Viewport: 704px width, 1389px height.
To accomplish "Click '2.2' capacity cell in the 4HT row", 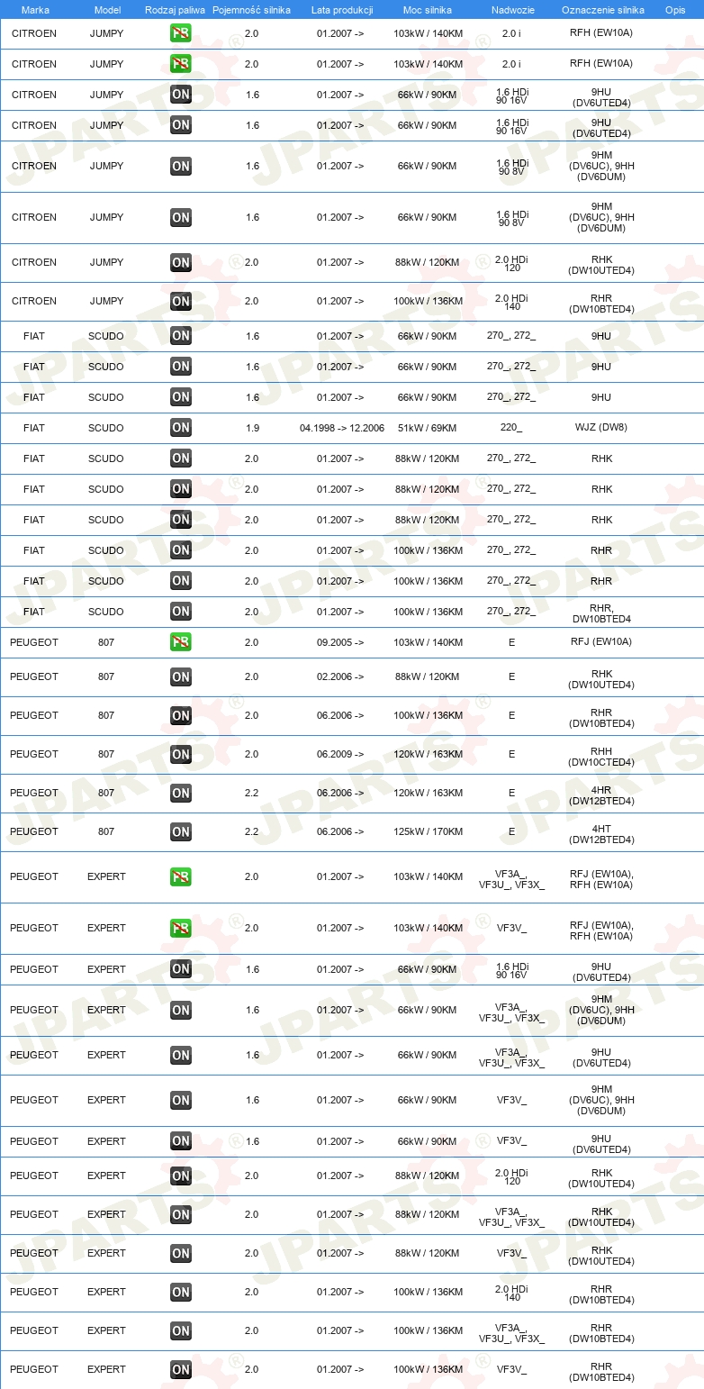I will pyautogui.click(x=252, y=831).
